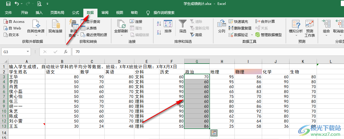Switch to the 视图 ribbon tab

120,13
